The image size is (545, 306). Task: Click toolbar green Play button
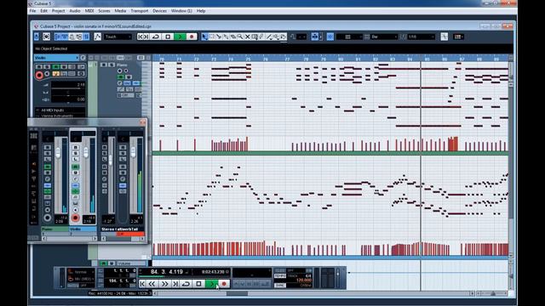pos(180,37)
